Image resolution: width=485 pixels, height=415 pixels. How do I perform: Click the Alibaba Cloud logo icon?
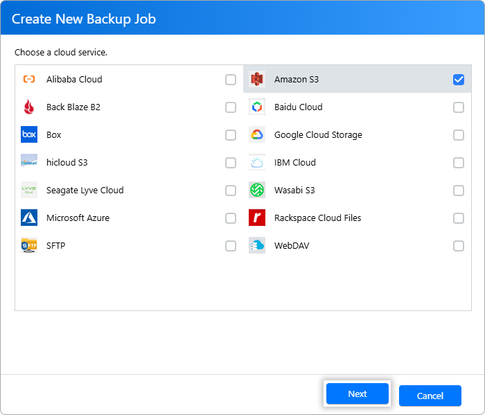tap(29, 79)
